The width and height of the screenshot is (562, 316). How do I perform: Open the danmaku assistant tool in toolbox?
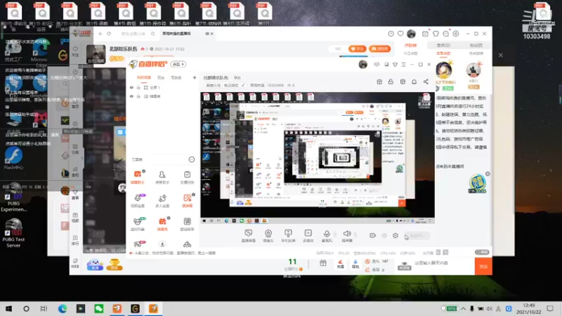[x=137, y=178]
